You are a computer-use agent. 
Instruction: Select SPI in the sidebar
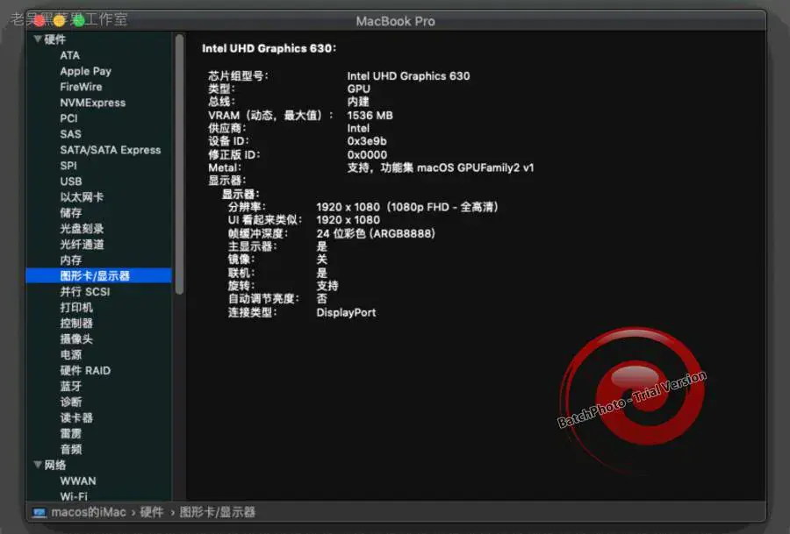click(x=68, y=166)
